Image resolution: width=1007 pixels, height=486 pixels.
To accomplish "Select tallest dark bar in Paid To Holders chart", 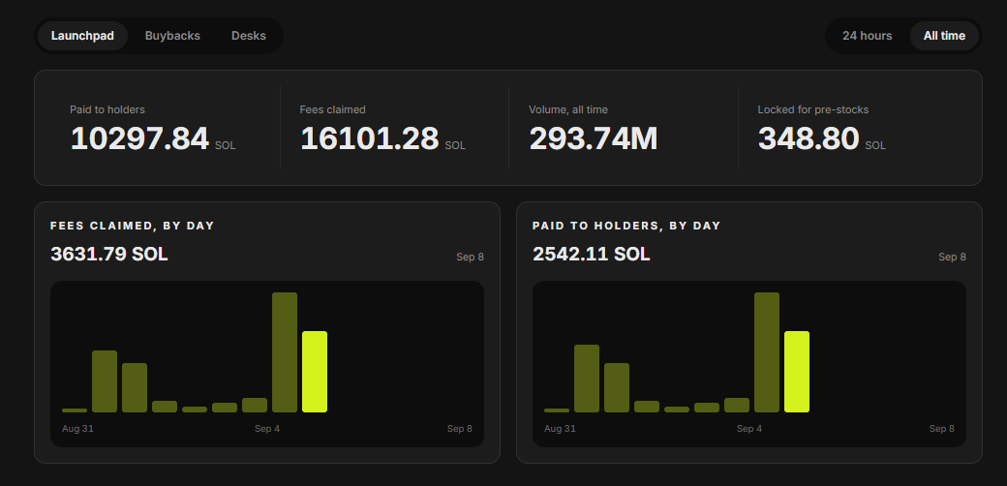I will (767, 352).
